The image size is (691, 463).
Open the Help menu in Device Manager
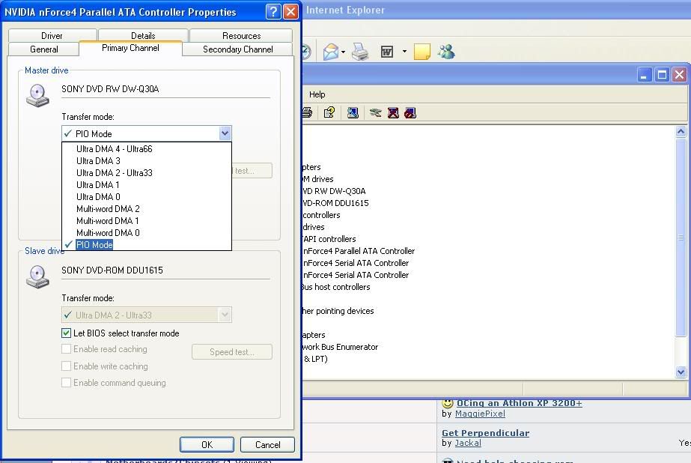(317, 94)
